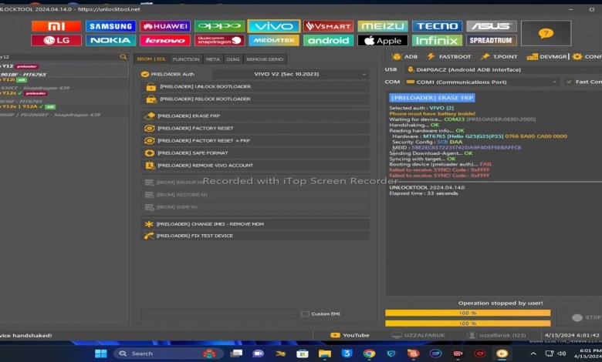
Task: Select the Lenovo brand logo
Action: point(165,40)
